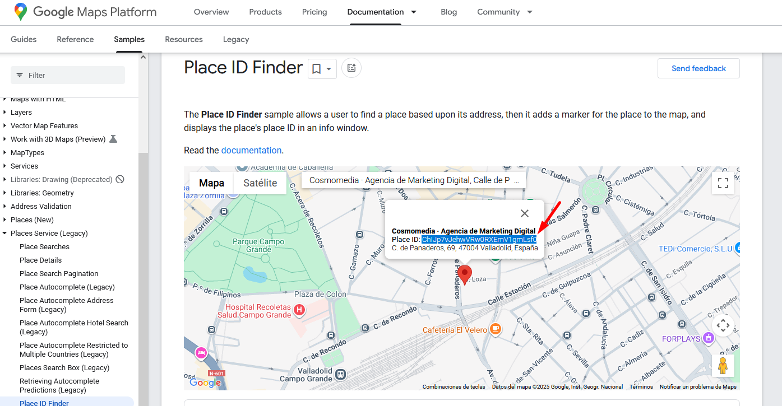Expand the Layers section in sidebar

pos(5,113)
